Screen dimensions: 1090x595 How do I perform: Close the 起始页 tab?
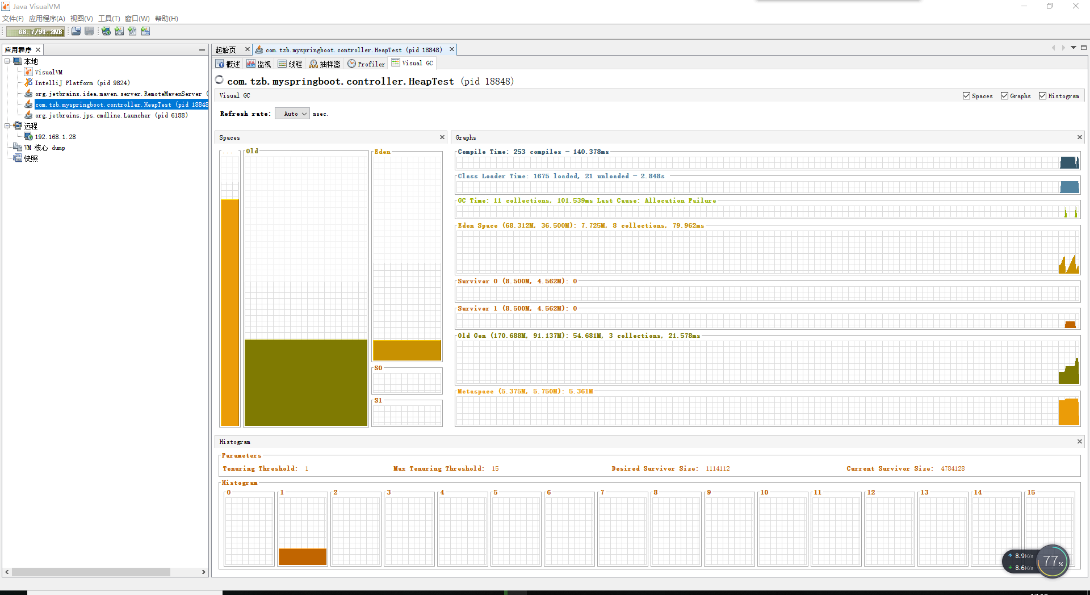pyautogui.click(x=247, y=49)
